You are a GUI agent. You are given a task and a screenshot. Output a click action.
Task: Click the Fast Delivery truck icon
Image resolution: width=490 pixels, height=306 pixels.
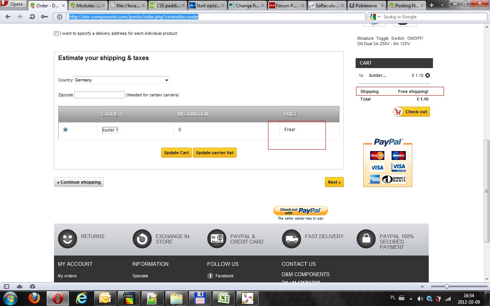(x=291, y=239)
